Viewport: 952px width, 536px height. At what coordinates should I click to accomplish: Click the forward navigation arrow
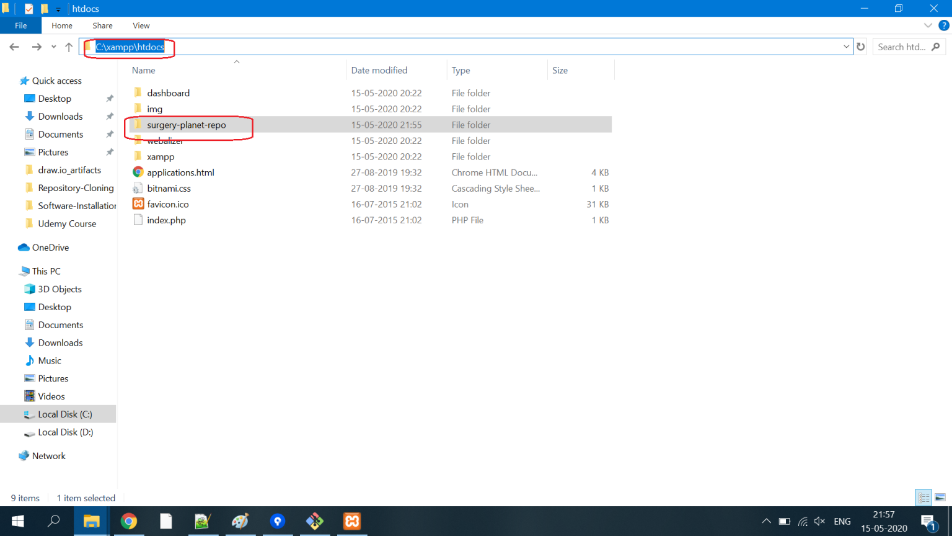(37, 47)
